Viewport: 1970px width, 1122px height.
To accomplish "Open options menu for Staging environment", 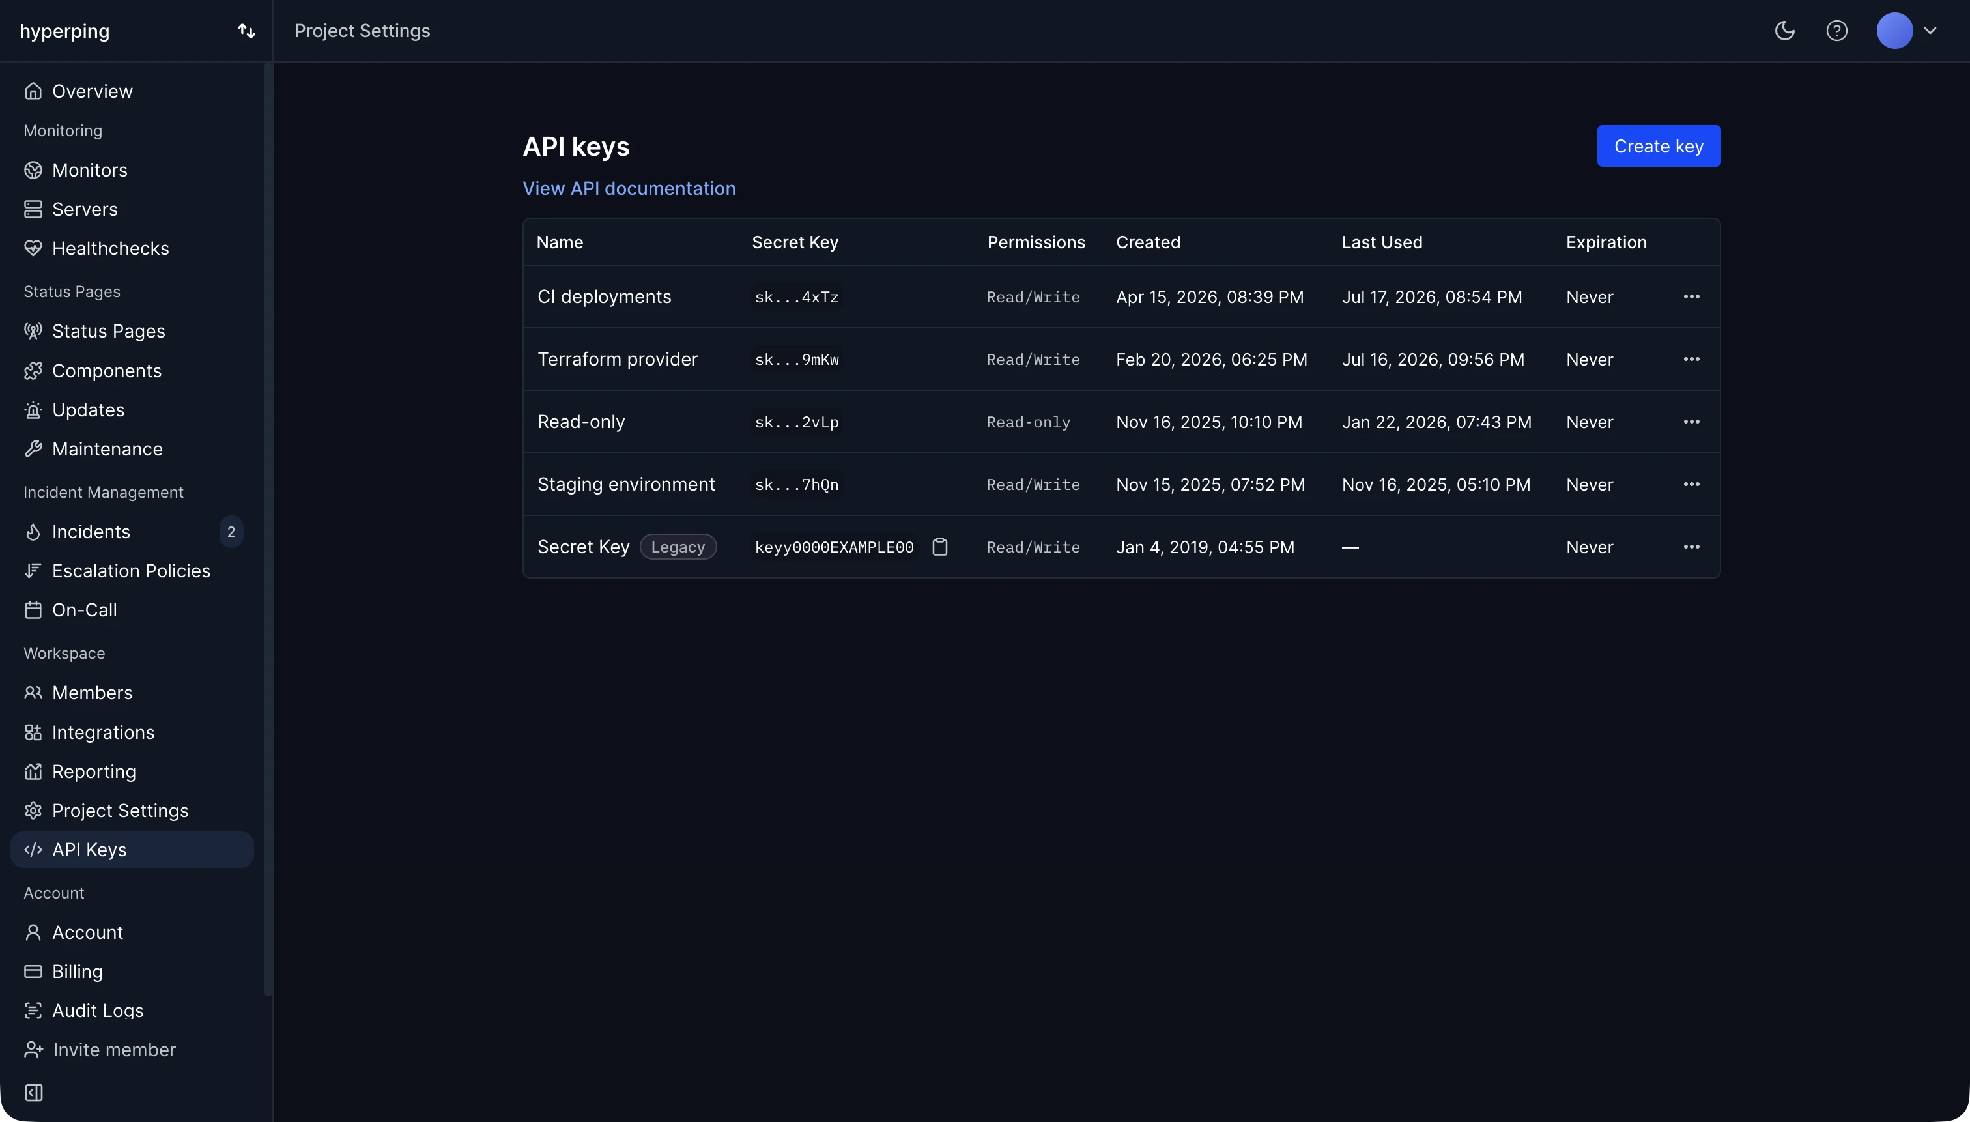I will (1691, 484).
